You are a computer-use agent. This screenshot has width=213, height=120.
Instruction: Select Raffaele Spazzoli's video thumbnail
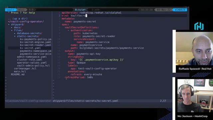tap(194, 49)
